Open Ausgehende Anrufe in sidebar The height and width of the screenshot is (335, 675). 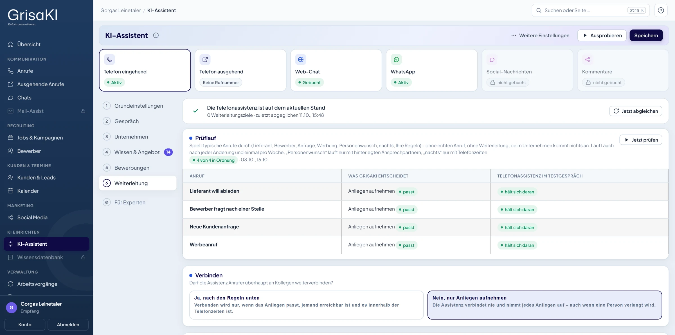click(x=46, y=84)
